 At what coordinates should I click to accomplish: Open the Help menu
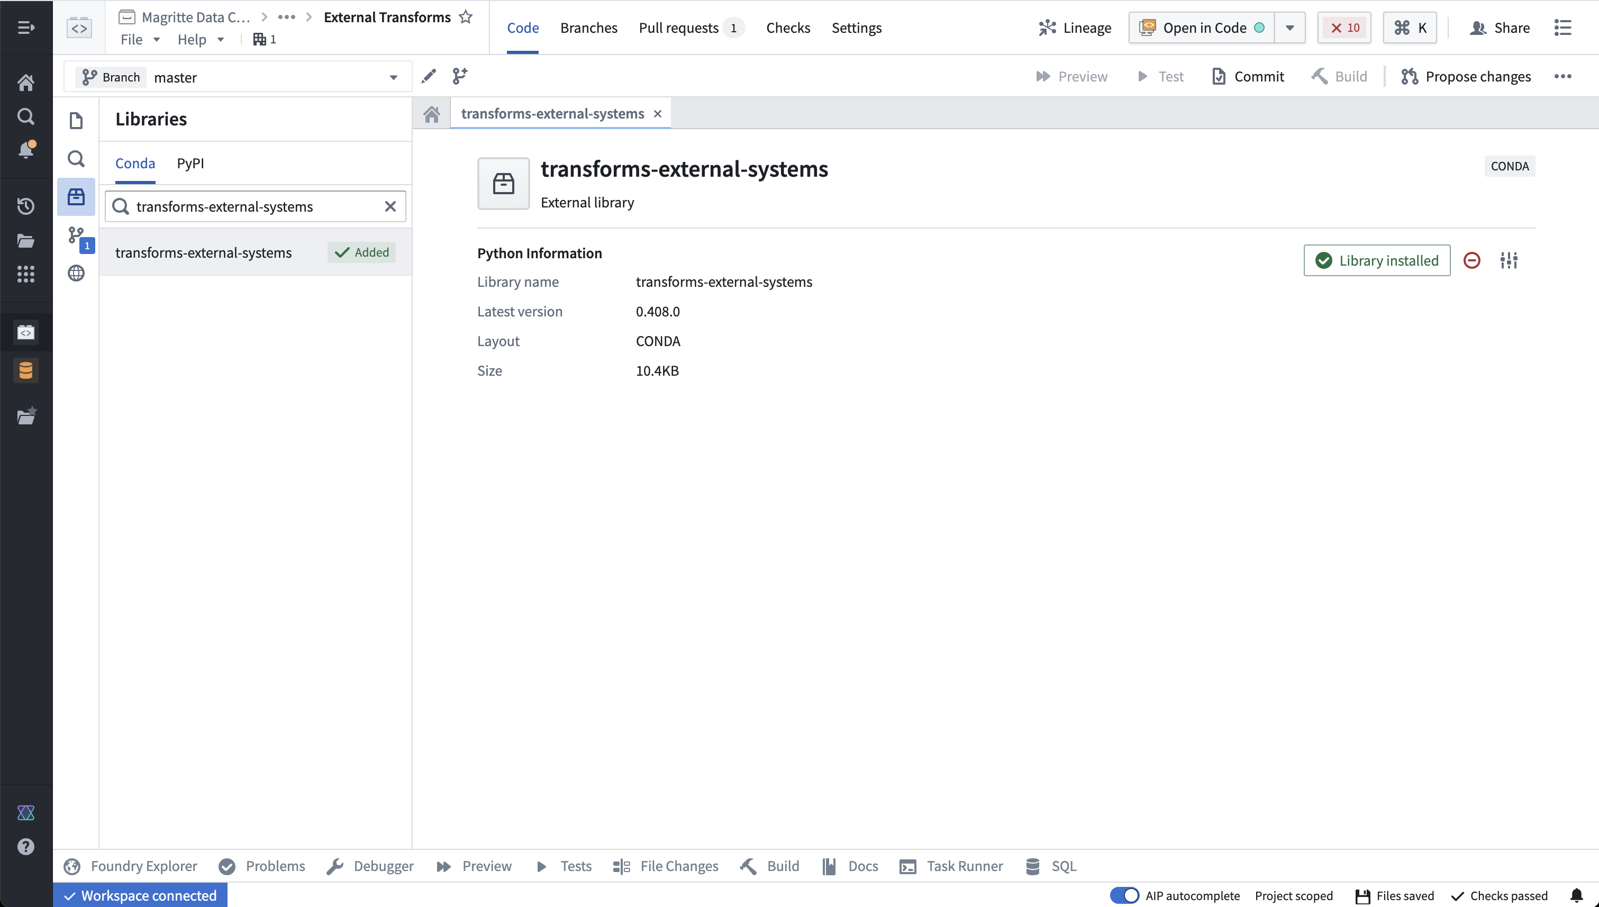tap(201, 39)
